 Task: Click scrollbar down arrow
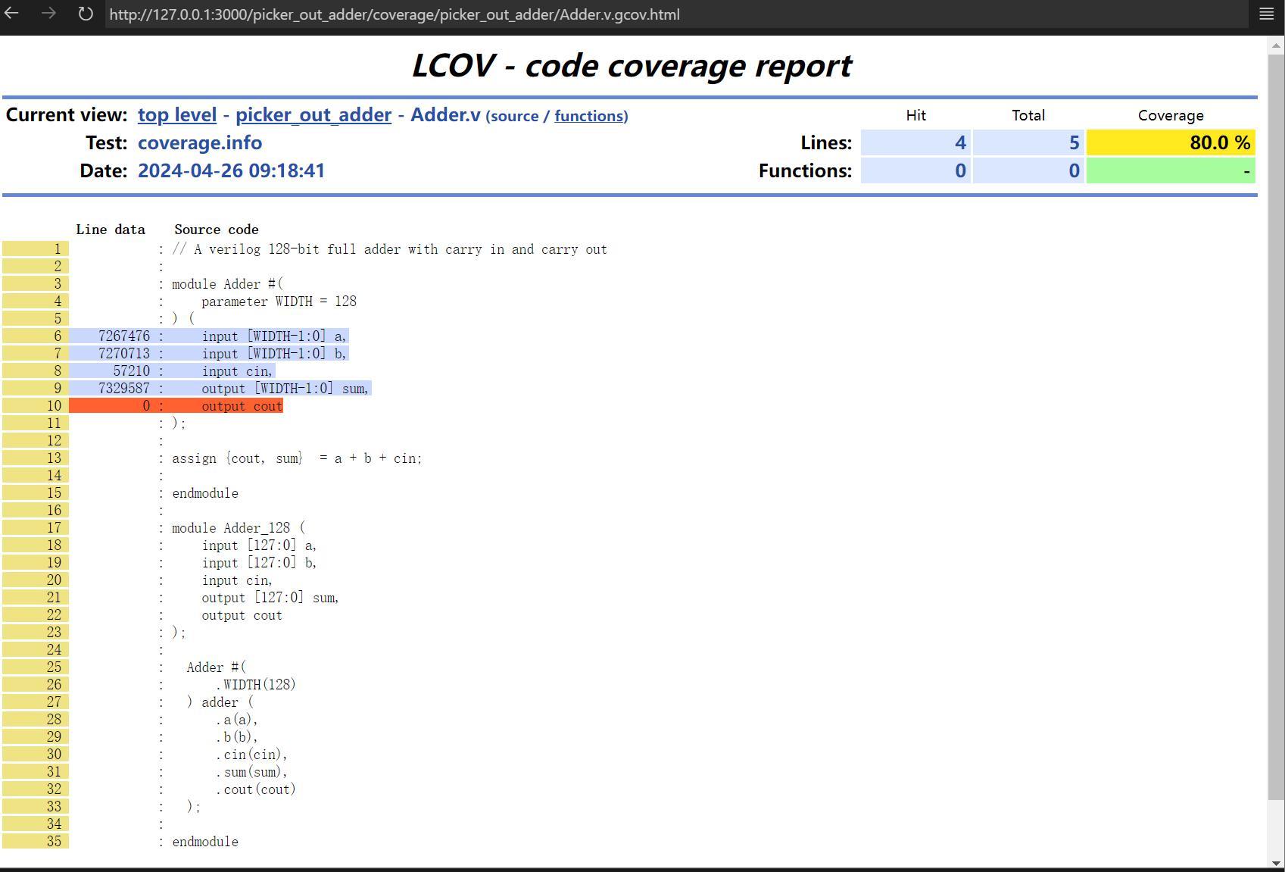pos(1276,862)
